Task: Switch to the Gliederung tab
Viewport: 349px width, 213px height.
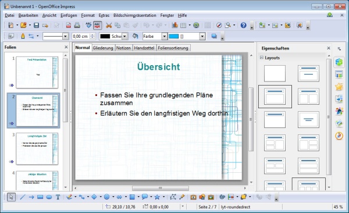Action: click(103, 48)
